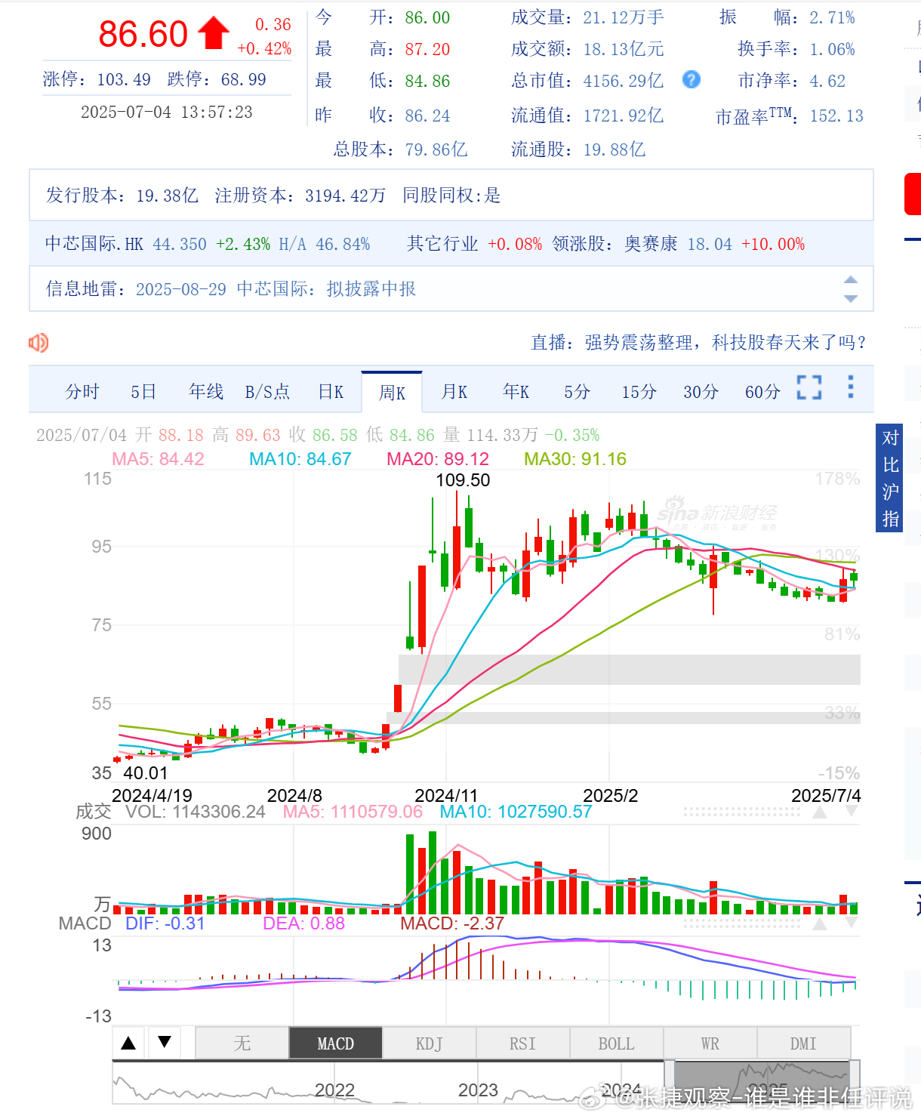Select the 60分 interval tab
This screenshot has width=921, height=1119.
762,392
